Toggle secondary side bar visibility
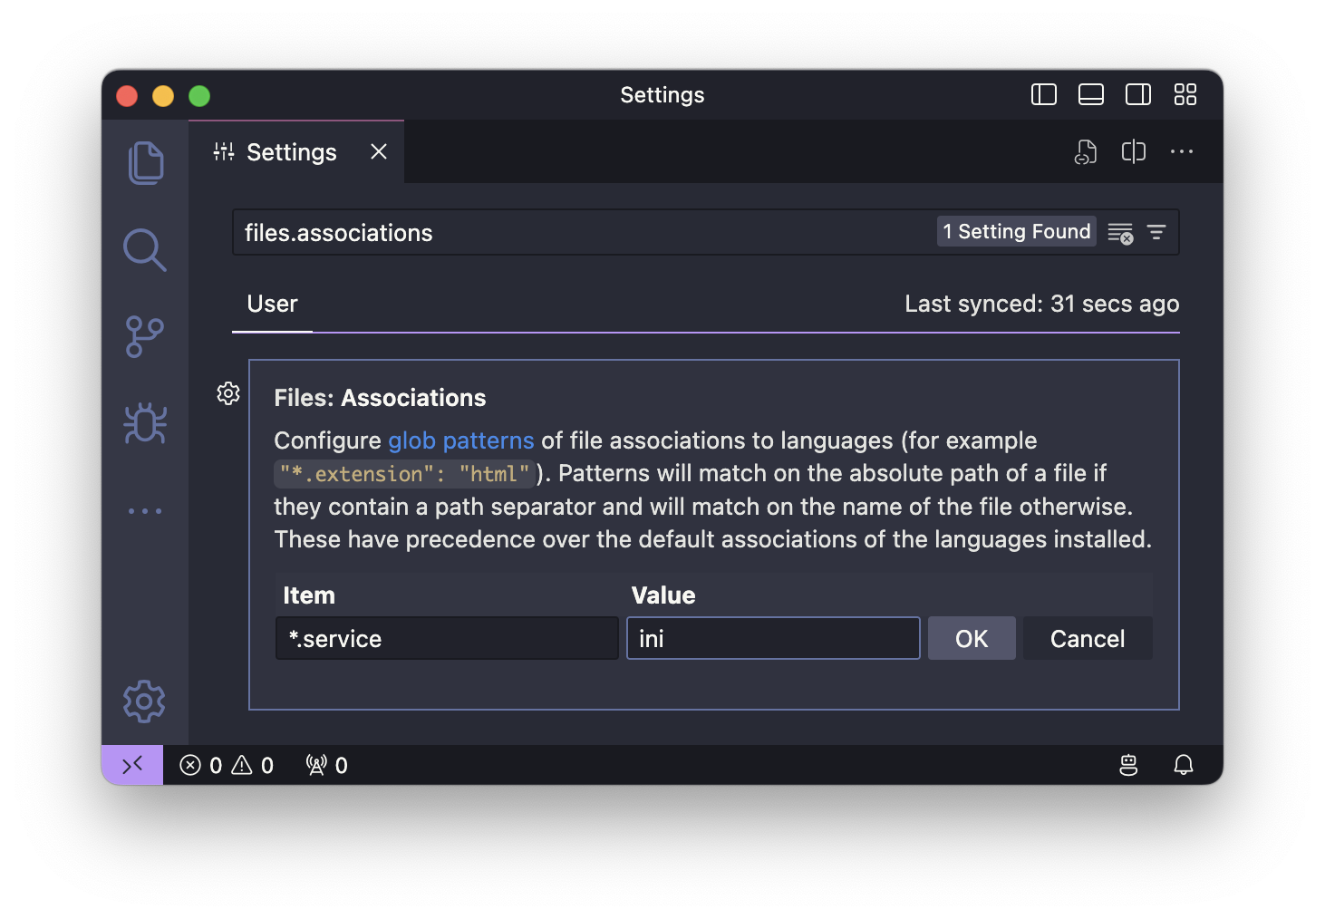1325x919 pixels. tap(1138, 95)
